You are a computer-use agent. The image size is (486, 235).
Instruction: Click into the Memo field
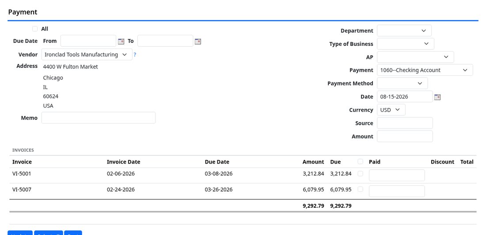click(99, 118)
